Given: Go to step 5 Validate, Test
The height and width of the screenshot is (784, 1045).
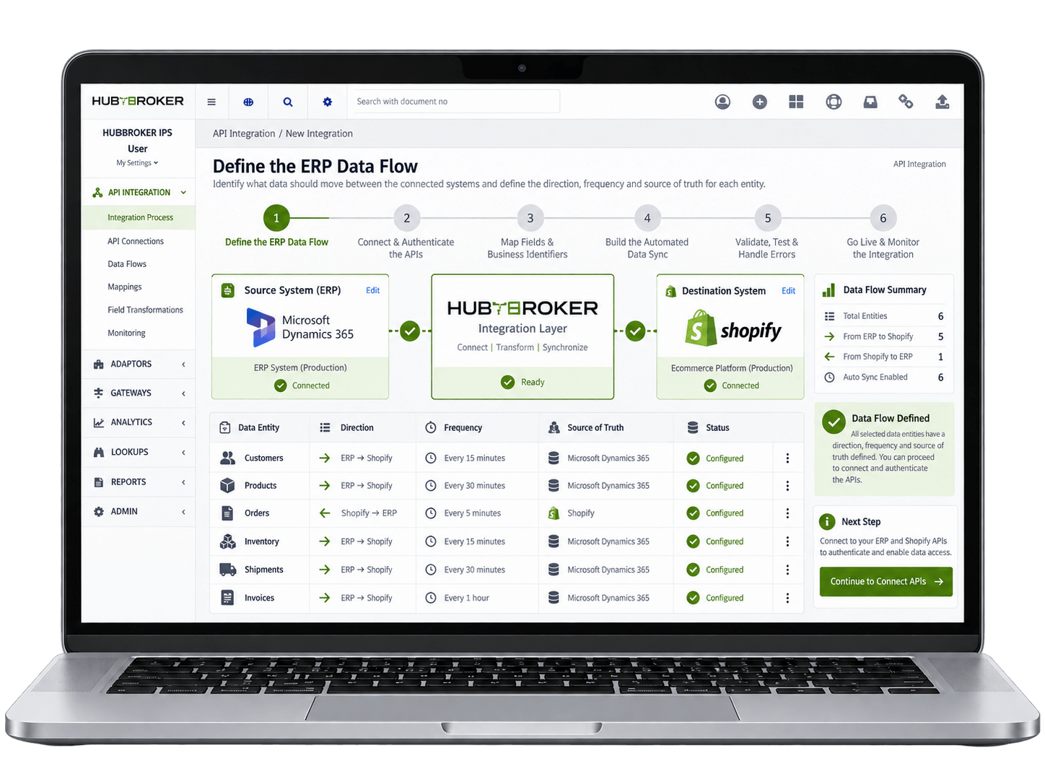Looking at the screenshot, I should point(767,218).
